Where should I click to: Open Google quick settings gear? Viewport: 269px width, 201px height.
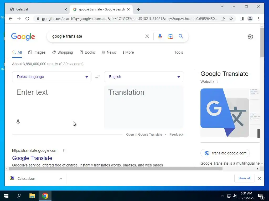[250, 37]
